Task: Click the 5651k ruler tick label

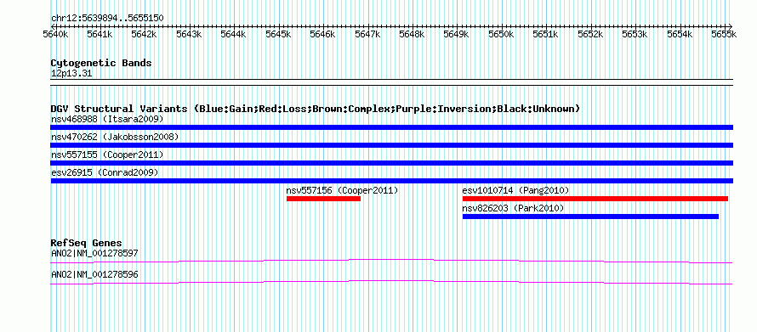Action: (x=546, y=34)
